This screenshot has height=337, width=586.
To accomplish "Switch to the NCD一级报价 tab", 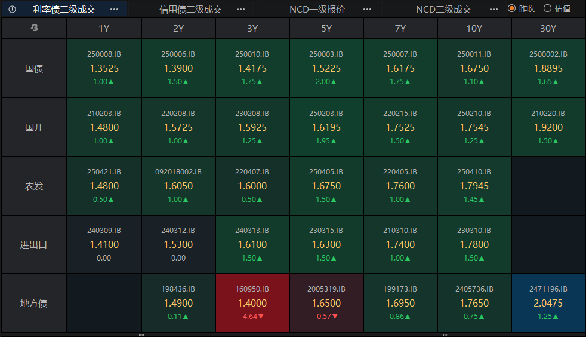I will (317, 10).
